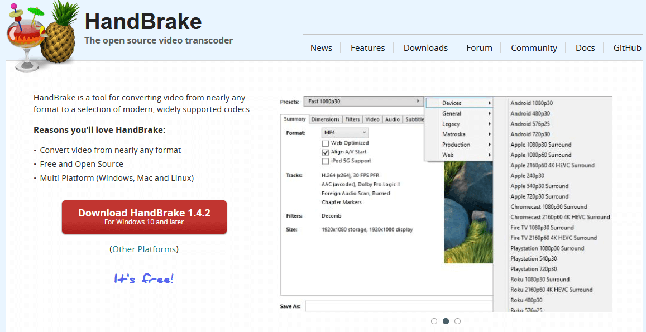646x332 pixels.
Task: Click the video preview thumbnail with rocks
Action: click(468, 212)
